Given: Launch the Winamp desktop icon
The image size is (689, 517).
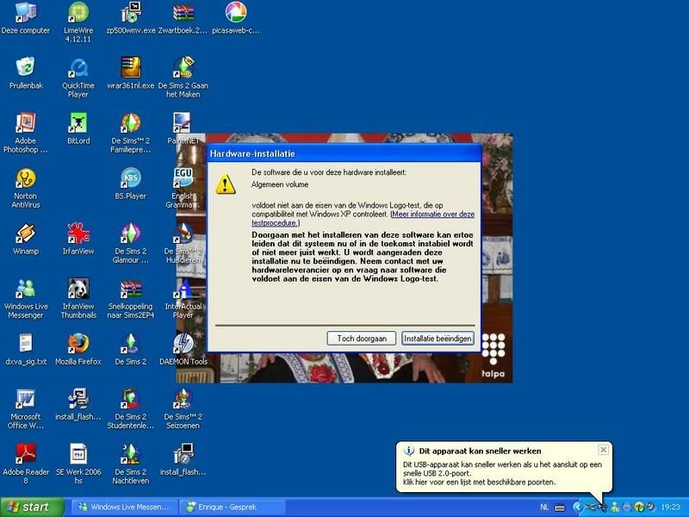Looking at the screenshot, I should point(26,240).
